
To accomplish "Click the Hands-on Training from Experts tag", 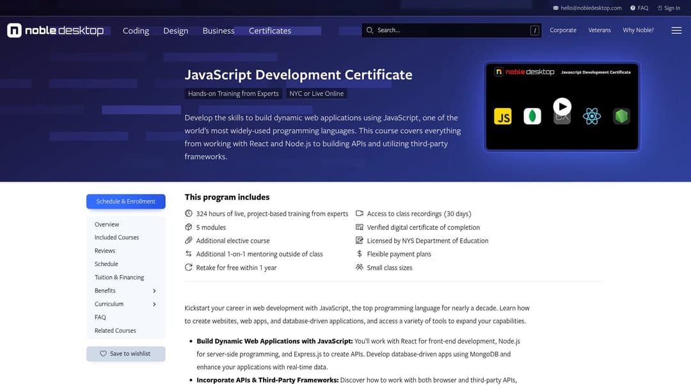I will [x=233, y=93].
